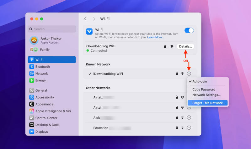251x149 pixels.
Task: Open Ankur Thakur Apple Account
Action: click(x=50, y=40)
